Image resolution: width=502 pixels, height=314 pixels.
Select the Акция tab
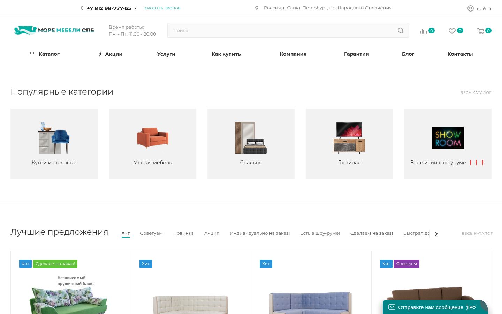coord(212,233)
